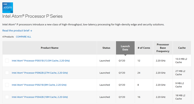The height and width of the screenshot is (104, 194).
Task: Sort by Processor Base Frequency header
Action: (163, 48)
